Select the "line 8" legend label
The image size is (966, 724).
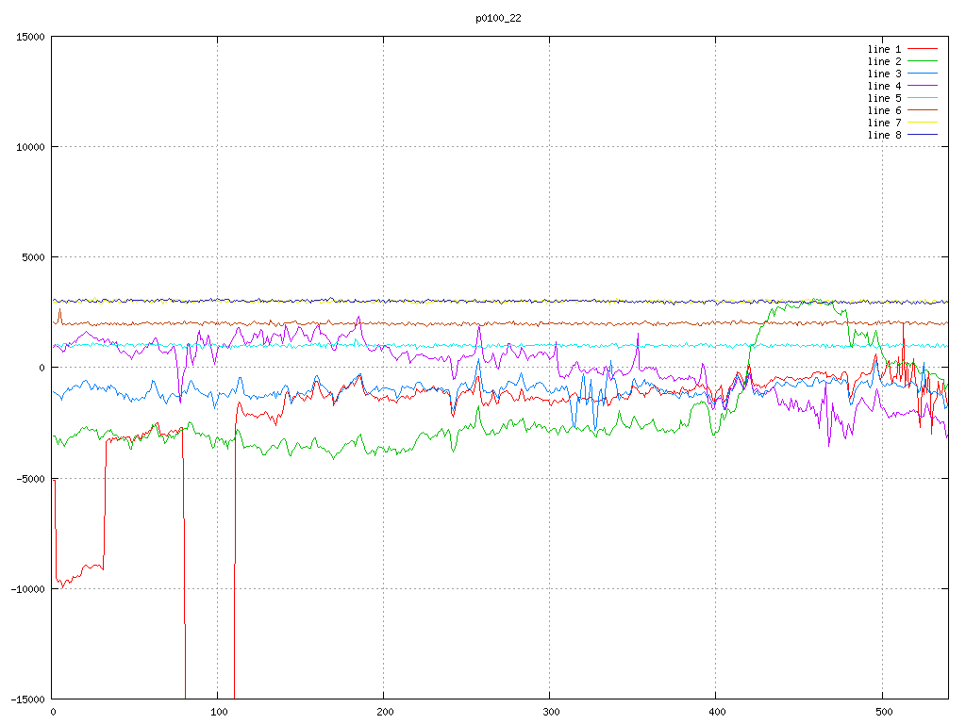[x=884, y=135]
